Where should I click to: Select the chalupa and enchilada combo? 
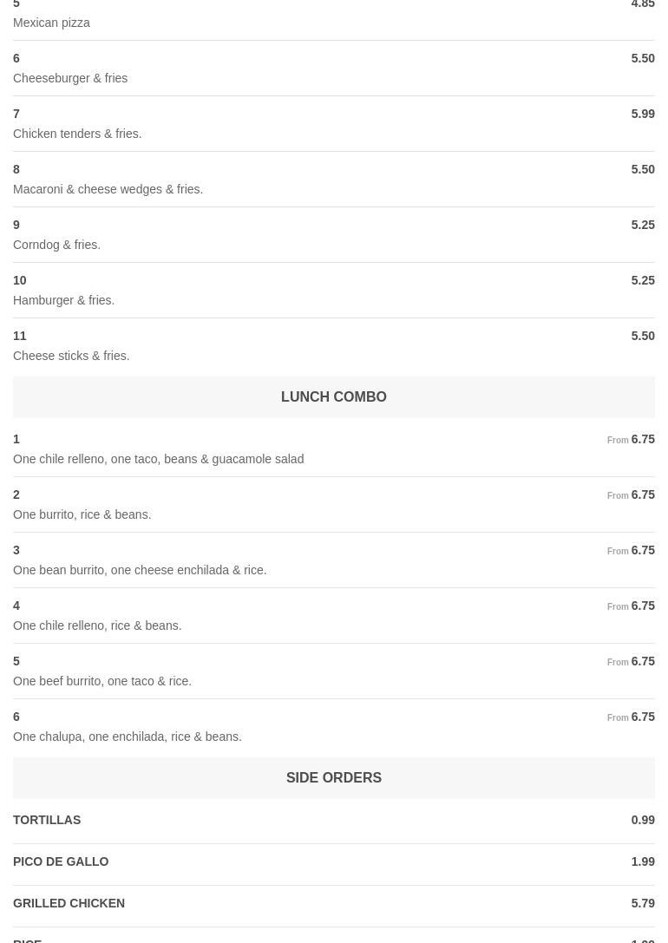click(128, 737)
